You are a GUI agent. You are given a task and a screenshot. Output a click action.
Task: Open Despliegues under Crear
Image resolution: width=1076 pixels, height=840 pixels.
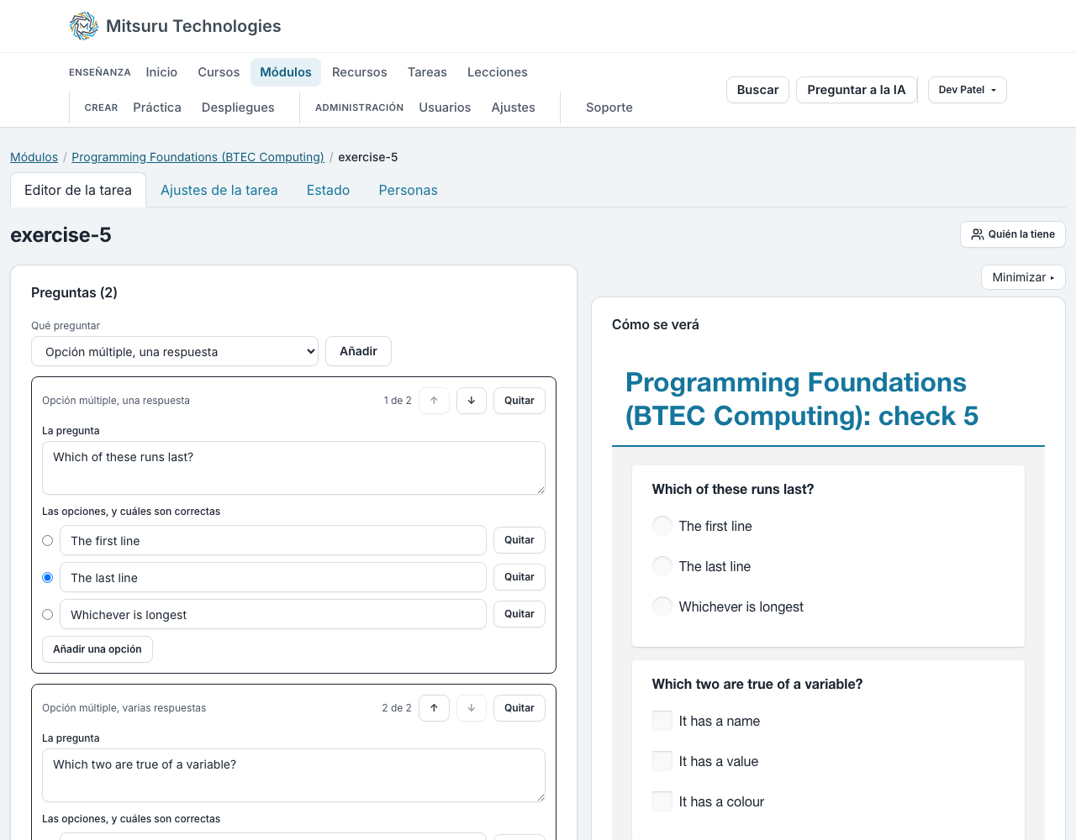[238, 108]
